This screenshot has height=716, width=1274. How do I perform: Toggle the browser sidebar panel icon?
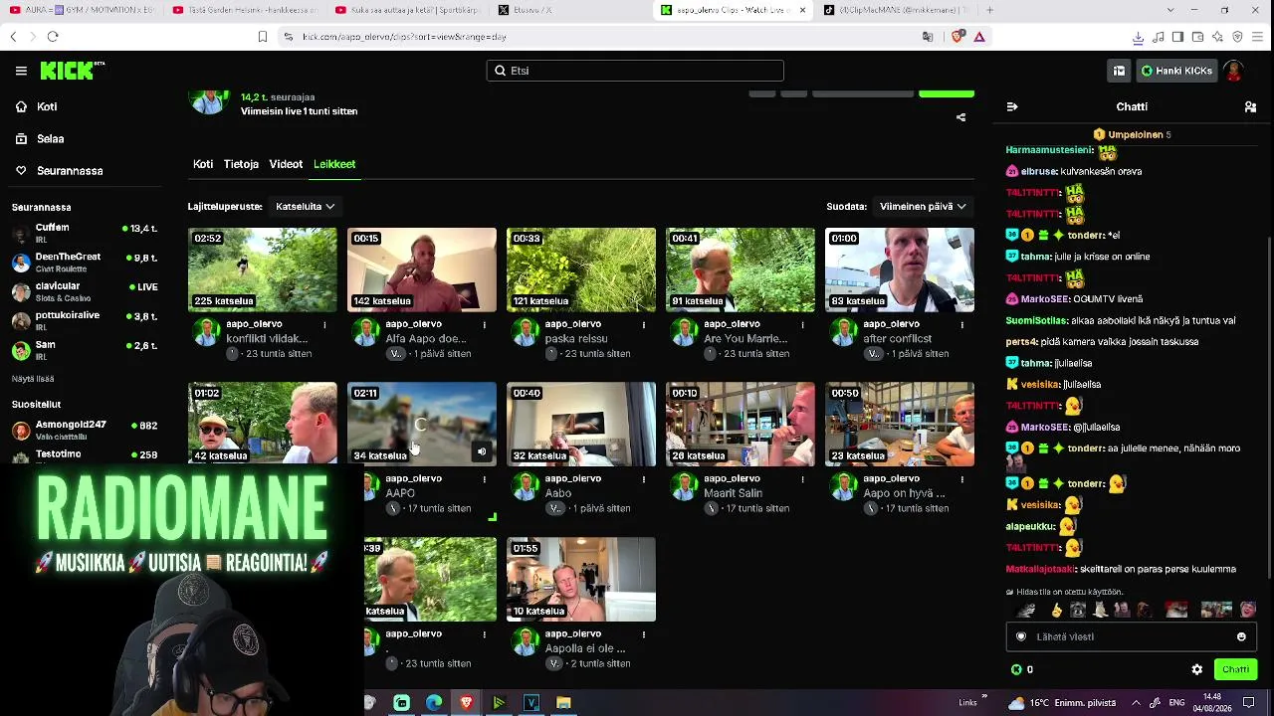point(1177,37)
